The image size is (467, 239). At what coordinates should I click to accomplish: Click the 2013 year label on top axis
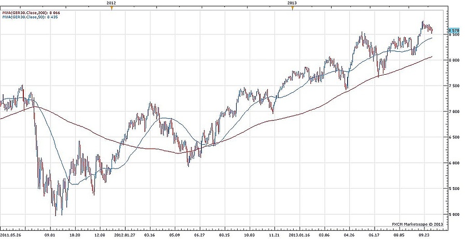click(x=292, y=3)
